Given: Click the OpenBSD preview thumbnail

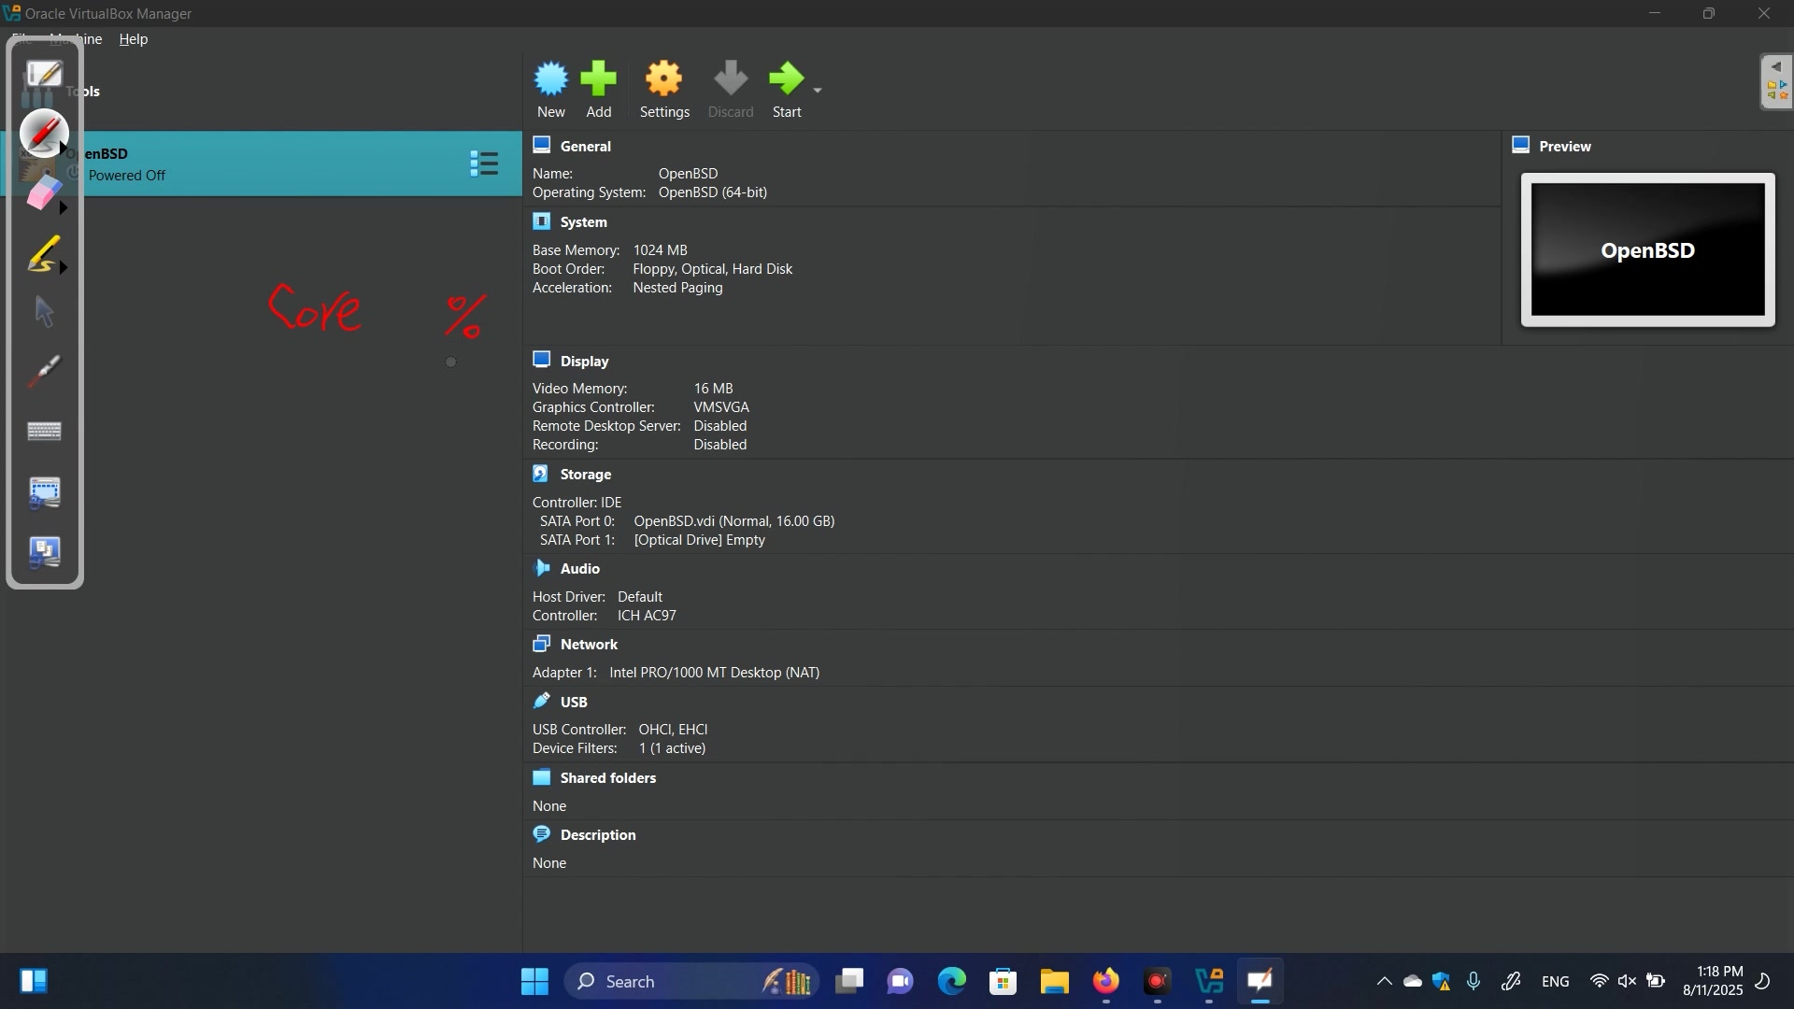Looking at the screenshot, I should click(1647, 250).
